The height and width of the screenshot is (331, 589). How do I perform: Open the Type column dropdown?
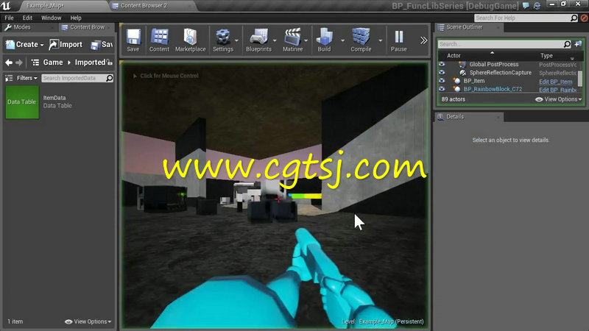pyautogui.click(x=573, y=58)
